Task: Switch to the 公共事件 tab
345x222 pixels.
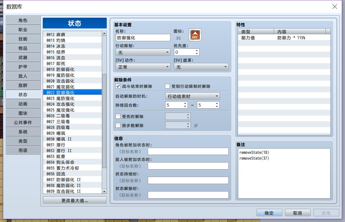Action: (23, 122)
